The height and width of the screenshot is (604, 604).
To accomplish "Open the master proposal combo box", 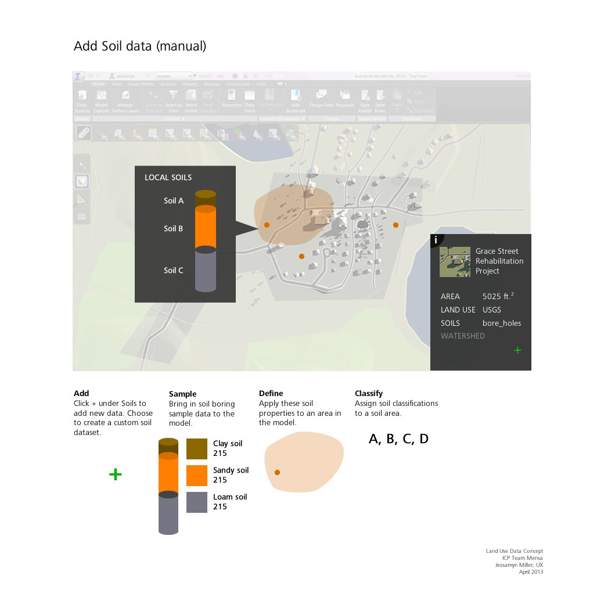I will [173, 76].
